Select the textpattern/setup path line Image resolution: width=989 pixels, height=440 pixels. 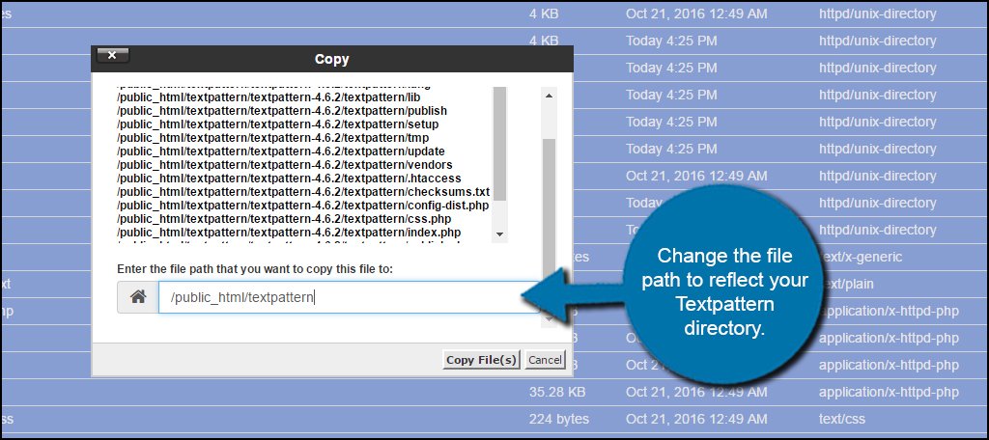click(x=278, y=124)
